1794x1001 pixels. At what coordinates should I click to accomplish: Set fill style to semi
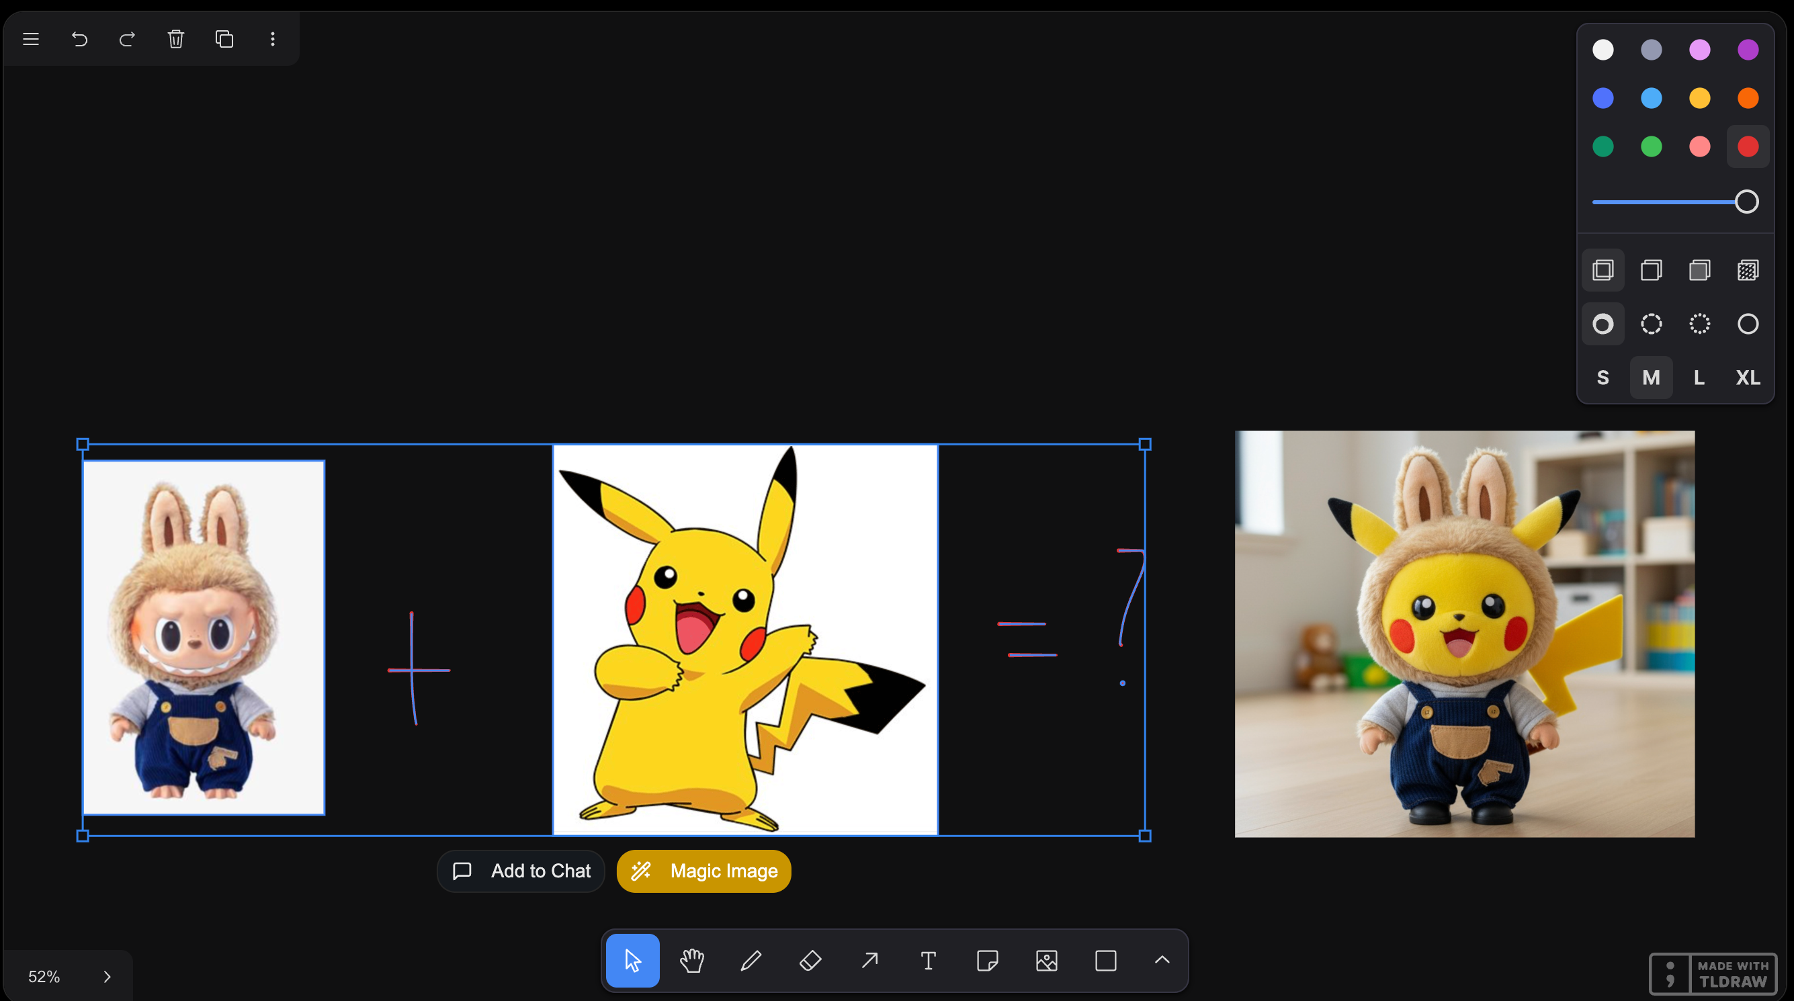(x=1652, y=270)
